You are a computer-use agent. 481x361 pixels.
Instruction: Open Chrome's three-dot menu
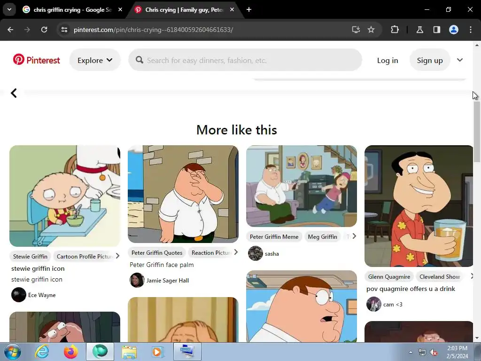pos(471,30)
